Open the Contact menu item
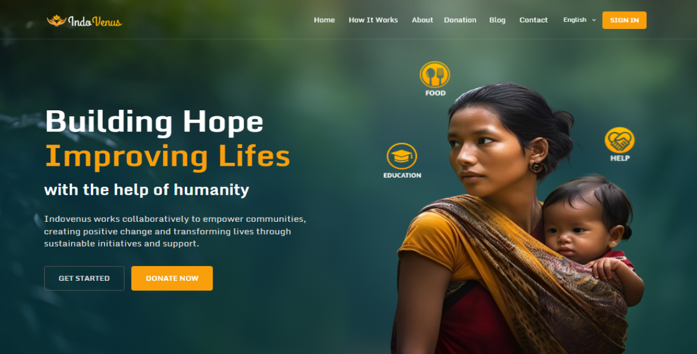Screen dimensions: 697x354 click(x=533, y=20)
